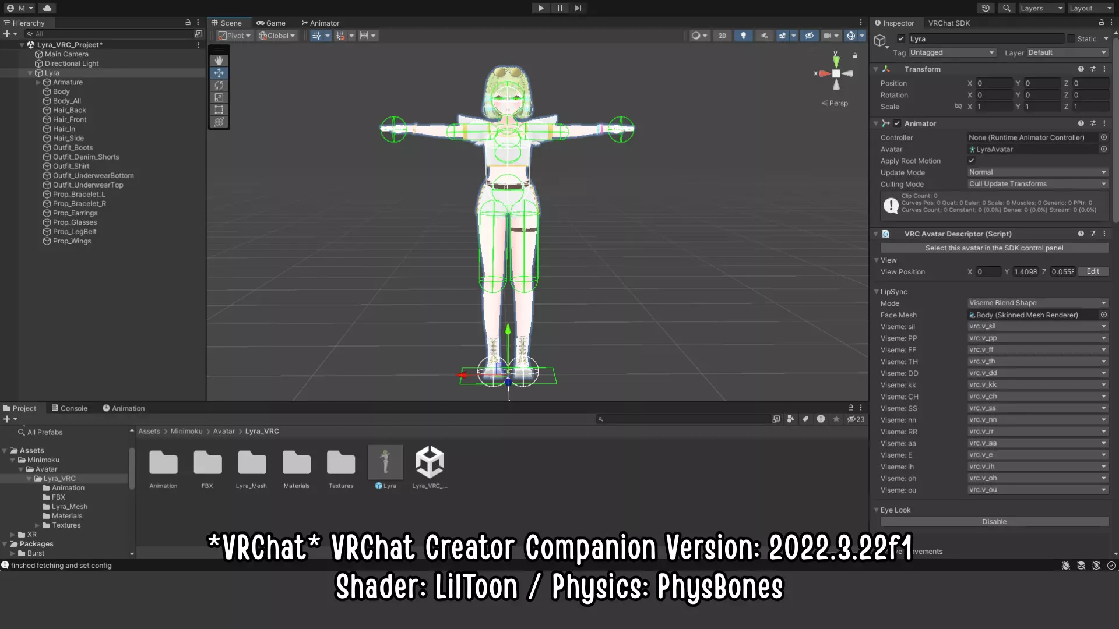Select the Rect transform tool
1119x629 pixels.
[x=219, y=109]
